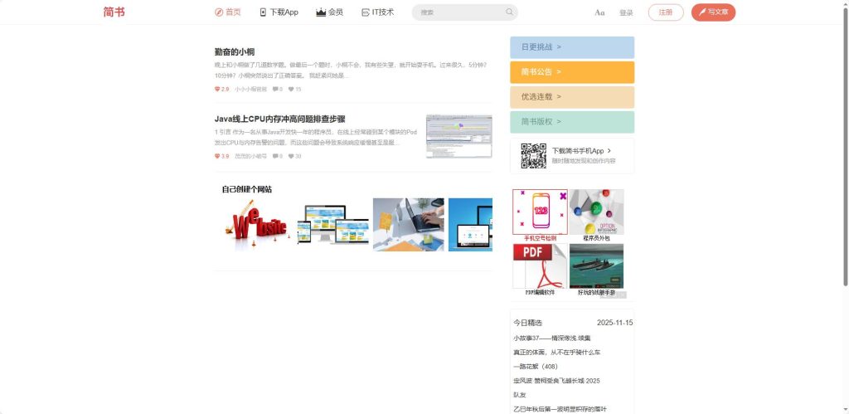Image resolution: width=849 pixels, height=414 pixels.
Task: Focus the 搜索 search field
Action: coord(464,12)
